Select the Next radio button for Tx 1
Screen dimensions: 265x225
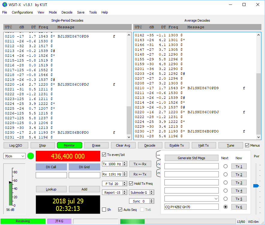click(x=225, y=166)
